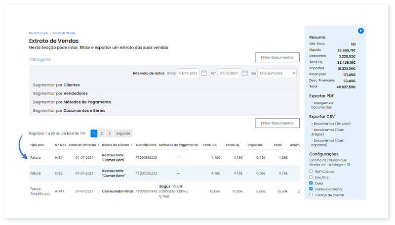Click total value 15,60€
The image size is (395, 225).
click(x=282, y=191)
